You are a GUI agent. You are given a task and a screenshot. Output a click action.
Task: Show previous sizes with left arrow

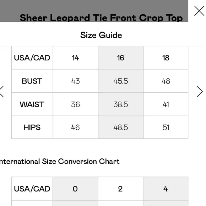[1, 92]
